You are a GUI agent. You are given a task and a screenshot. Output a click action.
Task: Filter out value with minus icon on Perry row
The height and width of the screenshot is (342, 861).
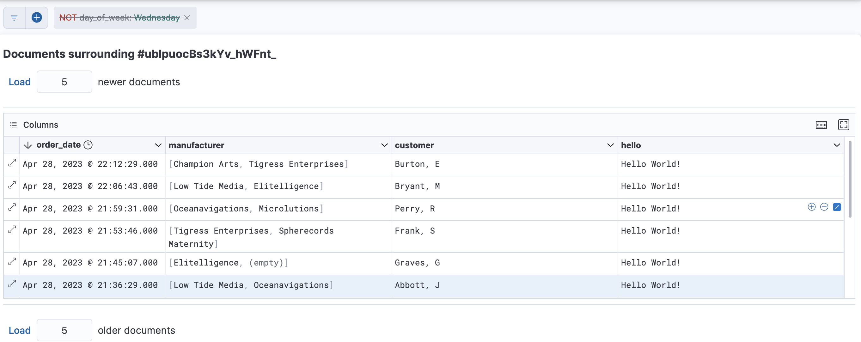(x=824, y=207)
